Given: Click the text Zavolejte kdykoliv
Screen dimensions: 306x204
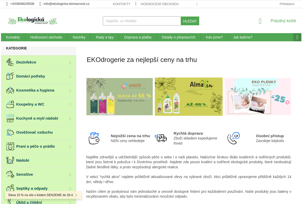Looking at the screenshot, I should 270,141.
